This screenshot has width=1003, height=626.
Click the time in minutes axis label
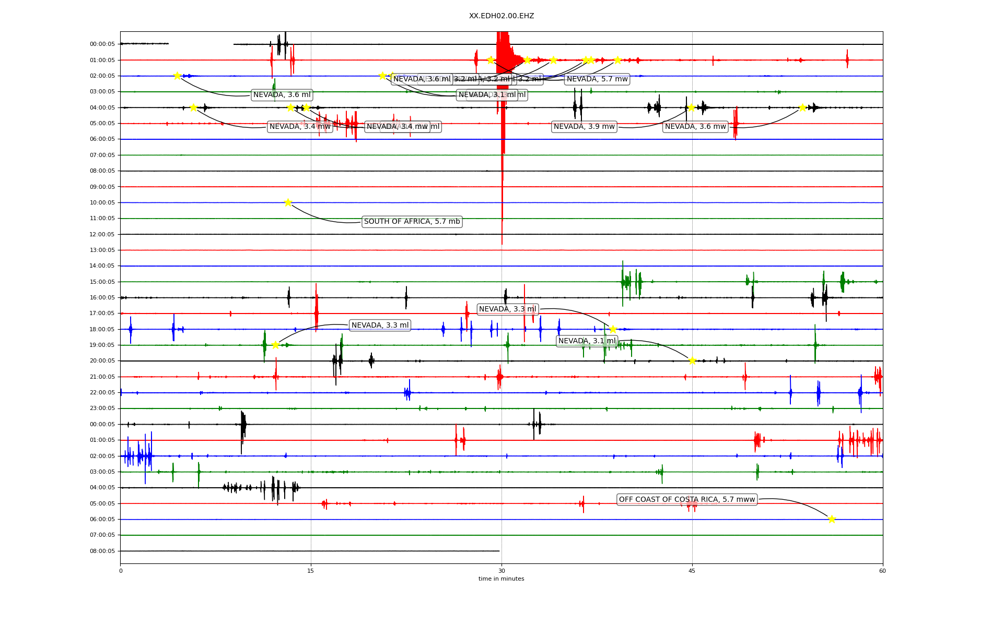tap(501, 579)
